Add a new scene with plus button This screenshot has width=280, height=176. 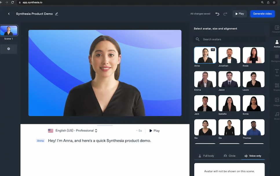[9, 49]
